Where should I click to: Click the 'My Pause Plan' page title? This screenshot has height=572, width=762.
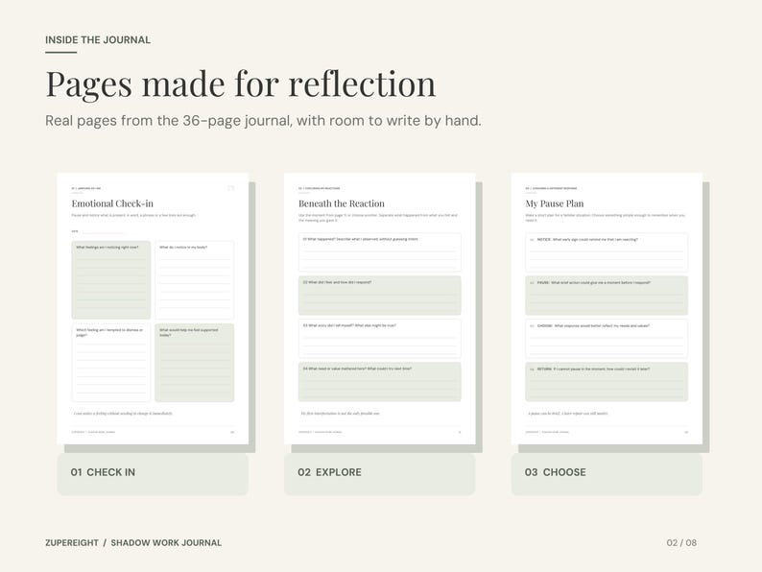pos(555,203)
